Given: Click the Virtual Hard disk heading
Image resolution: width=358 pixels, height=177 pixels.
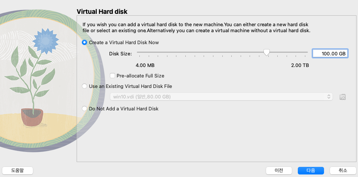Looking at the screenshot, I should tap(102, 12).
